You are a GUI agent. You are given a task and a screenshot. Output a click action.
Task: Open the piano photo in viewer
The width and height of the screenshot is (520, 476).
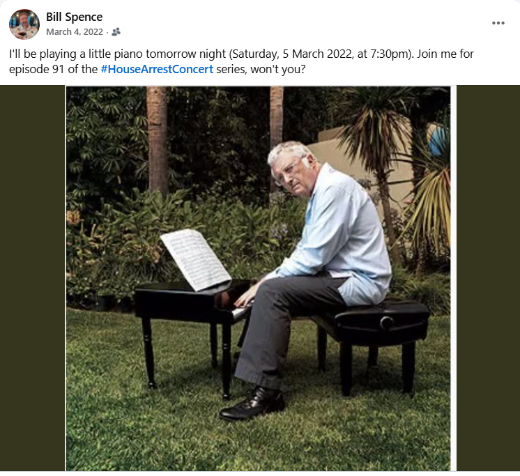(258, 279)
